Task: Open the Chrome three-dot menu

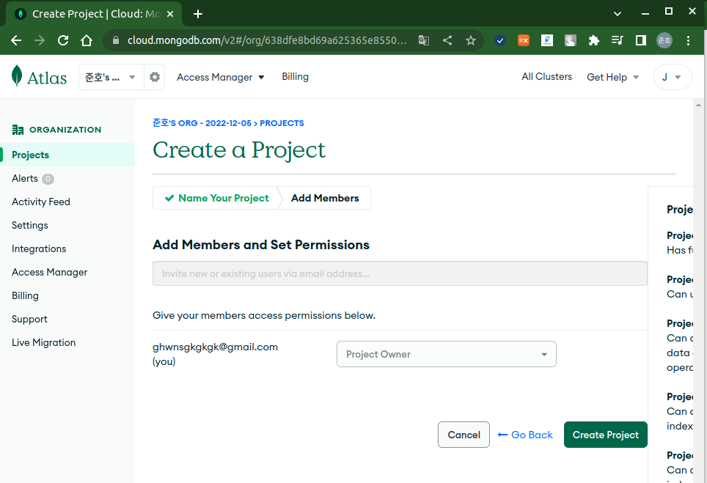Action: (688, 40)
